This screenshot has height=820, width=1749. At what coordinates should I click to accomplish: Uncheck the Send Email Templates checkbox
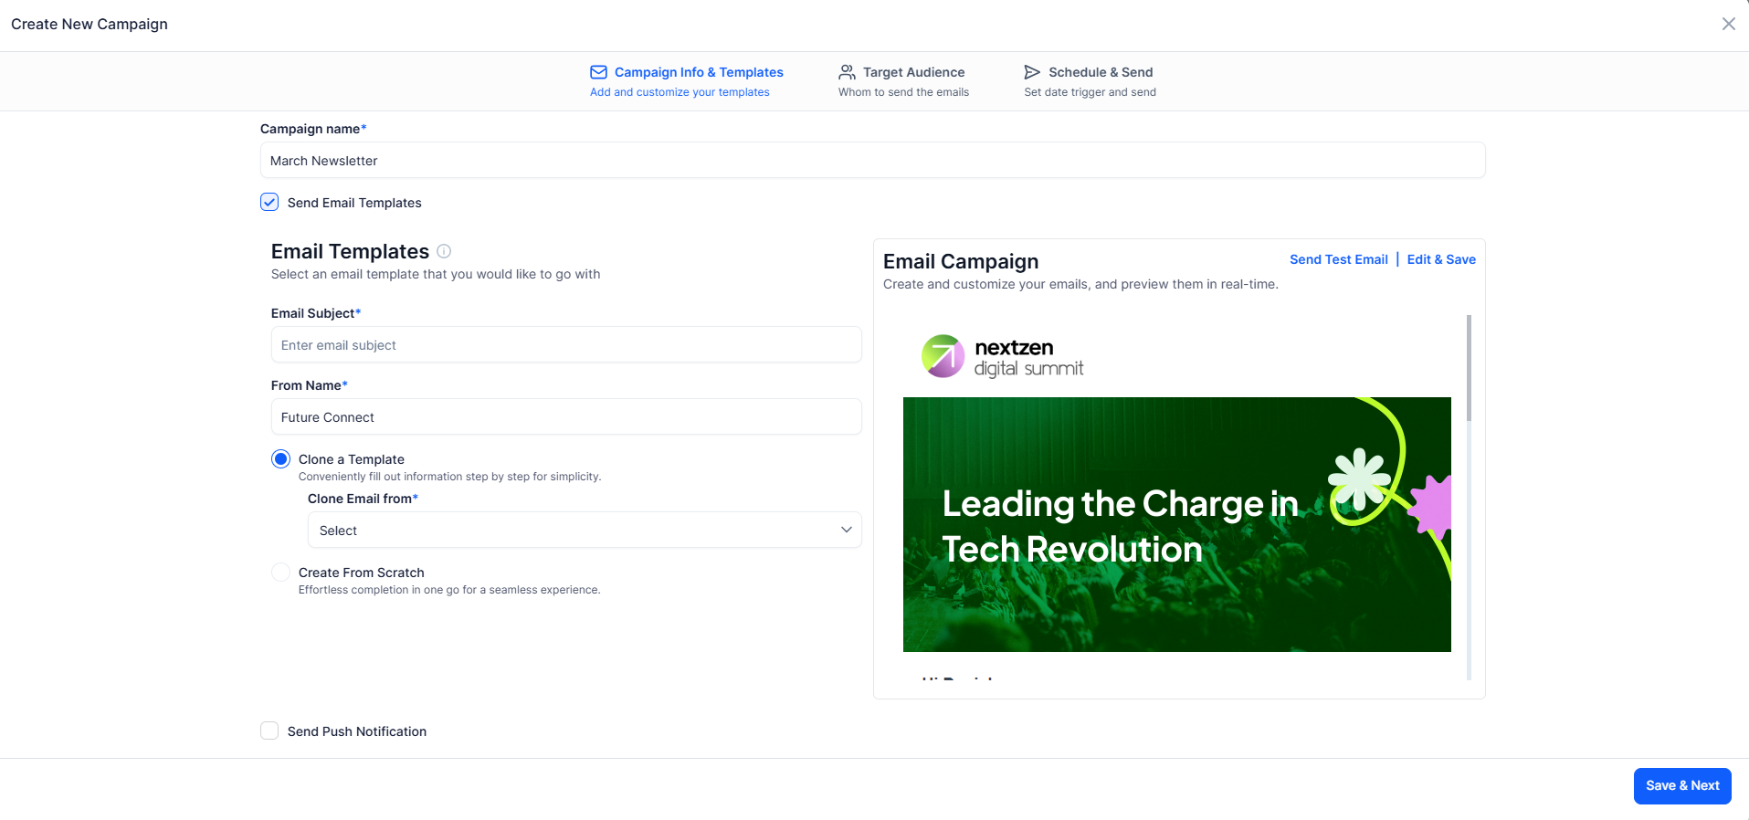tap(269, 202)
